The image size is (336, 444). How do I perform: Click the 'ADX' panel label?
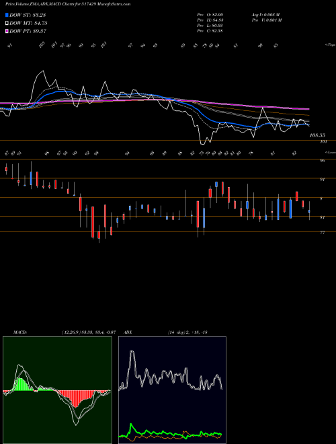pos(128,332)
